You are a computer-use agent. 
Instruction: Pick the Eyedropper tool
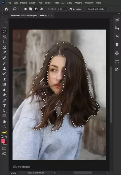point(4,52)
